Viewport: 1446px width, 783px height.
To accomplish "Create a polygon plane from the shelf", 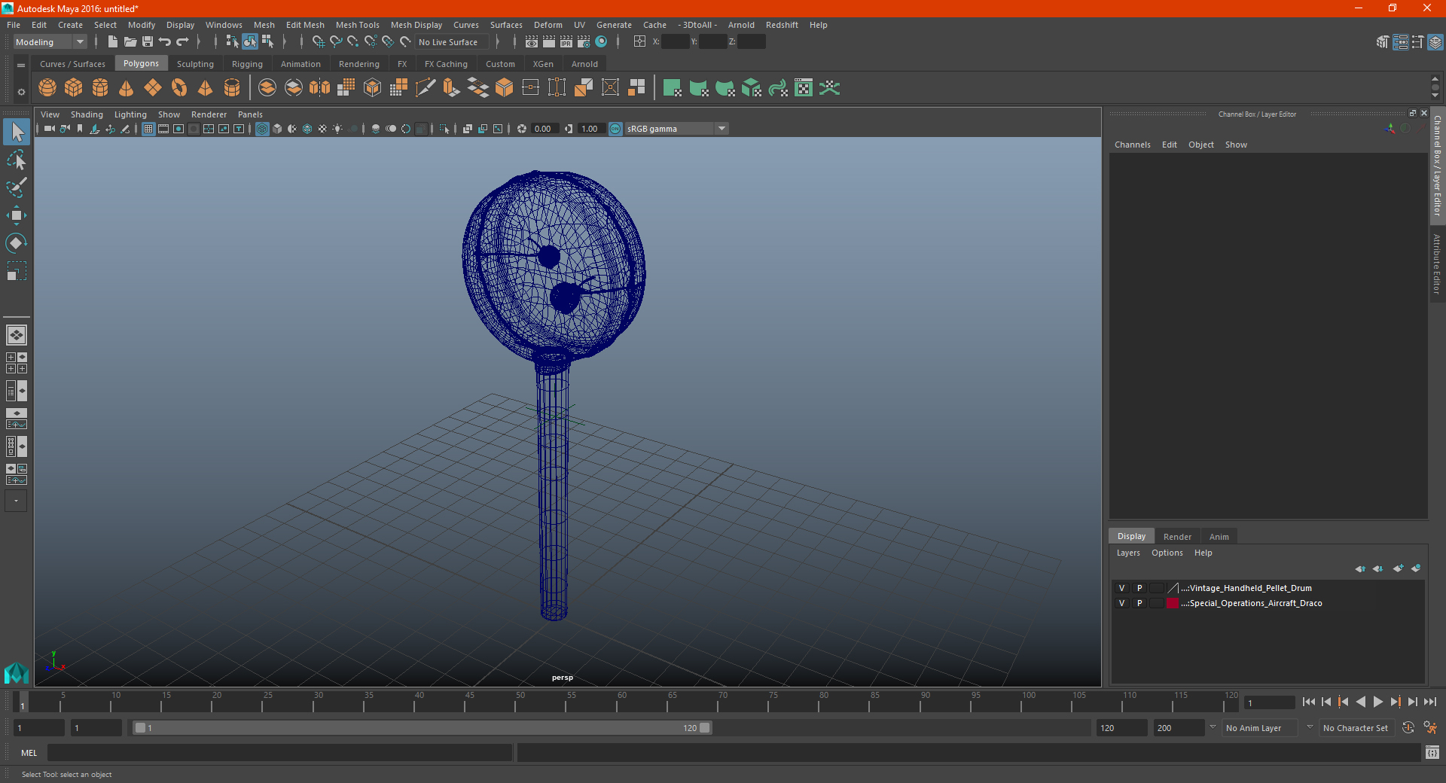I will [x=153, y=88].
